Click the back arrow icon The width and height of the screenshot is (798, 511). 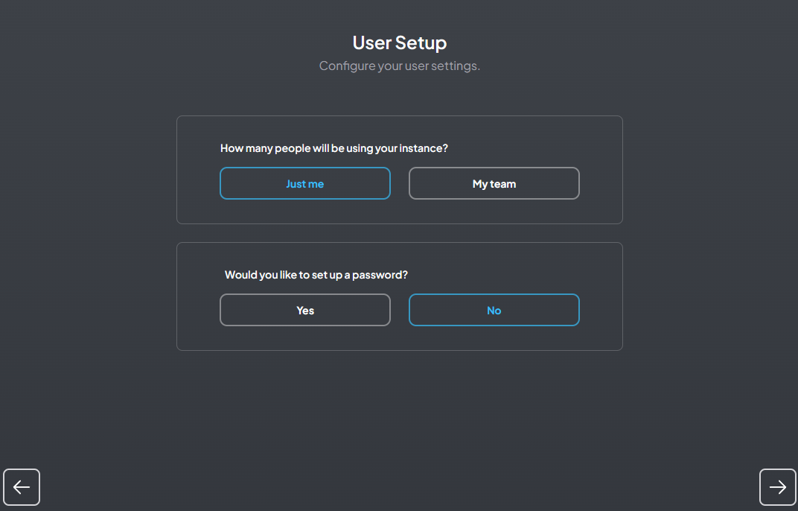22,487
